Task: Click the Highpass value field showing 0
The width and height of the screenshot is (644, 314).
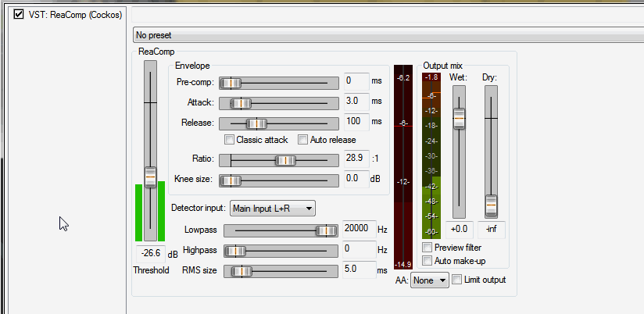Action: pyautogui.click(x=360, y=249)
